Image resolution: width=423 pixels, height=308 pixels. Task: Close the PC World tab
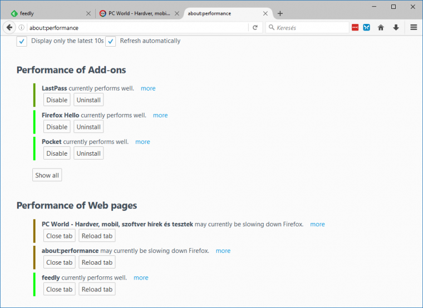tap(176, 13)
